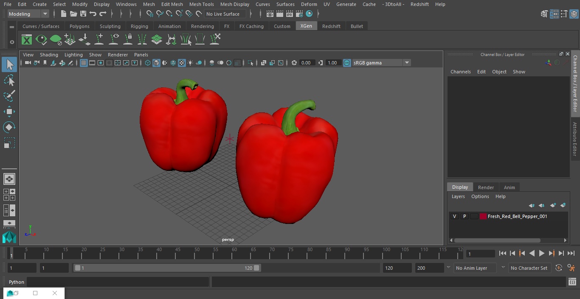Toggle the viewport grid display
580x299 pixels.
[84, 63]
